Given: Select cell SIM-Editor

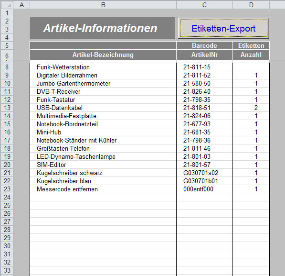Looking at the screenshot, I should [103, 165].
